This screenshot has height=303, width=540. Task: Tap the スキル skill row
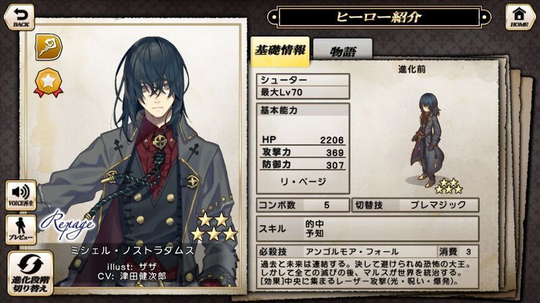(367, 229)
